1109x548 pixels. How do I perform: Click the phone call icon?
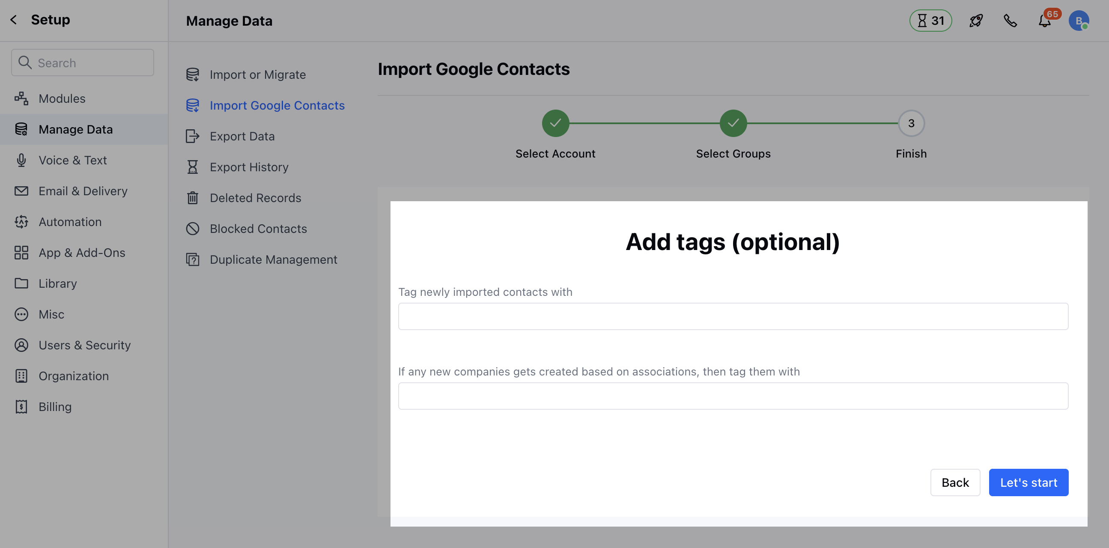click(x=1010, y=21)
